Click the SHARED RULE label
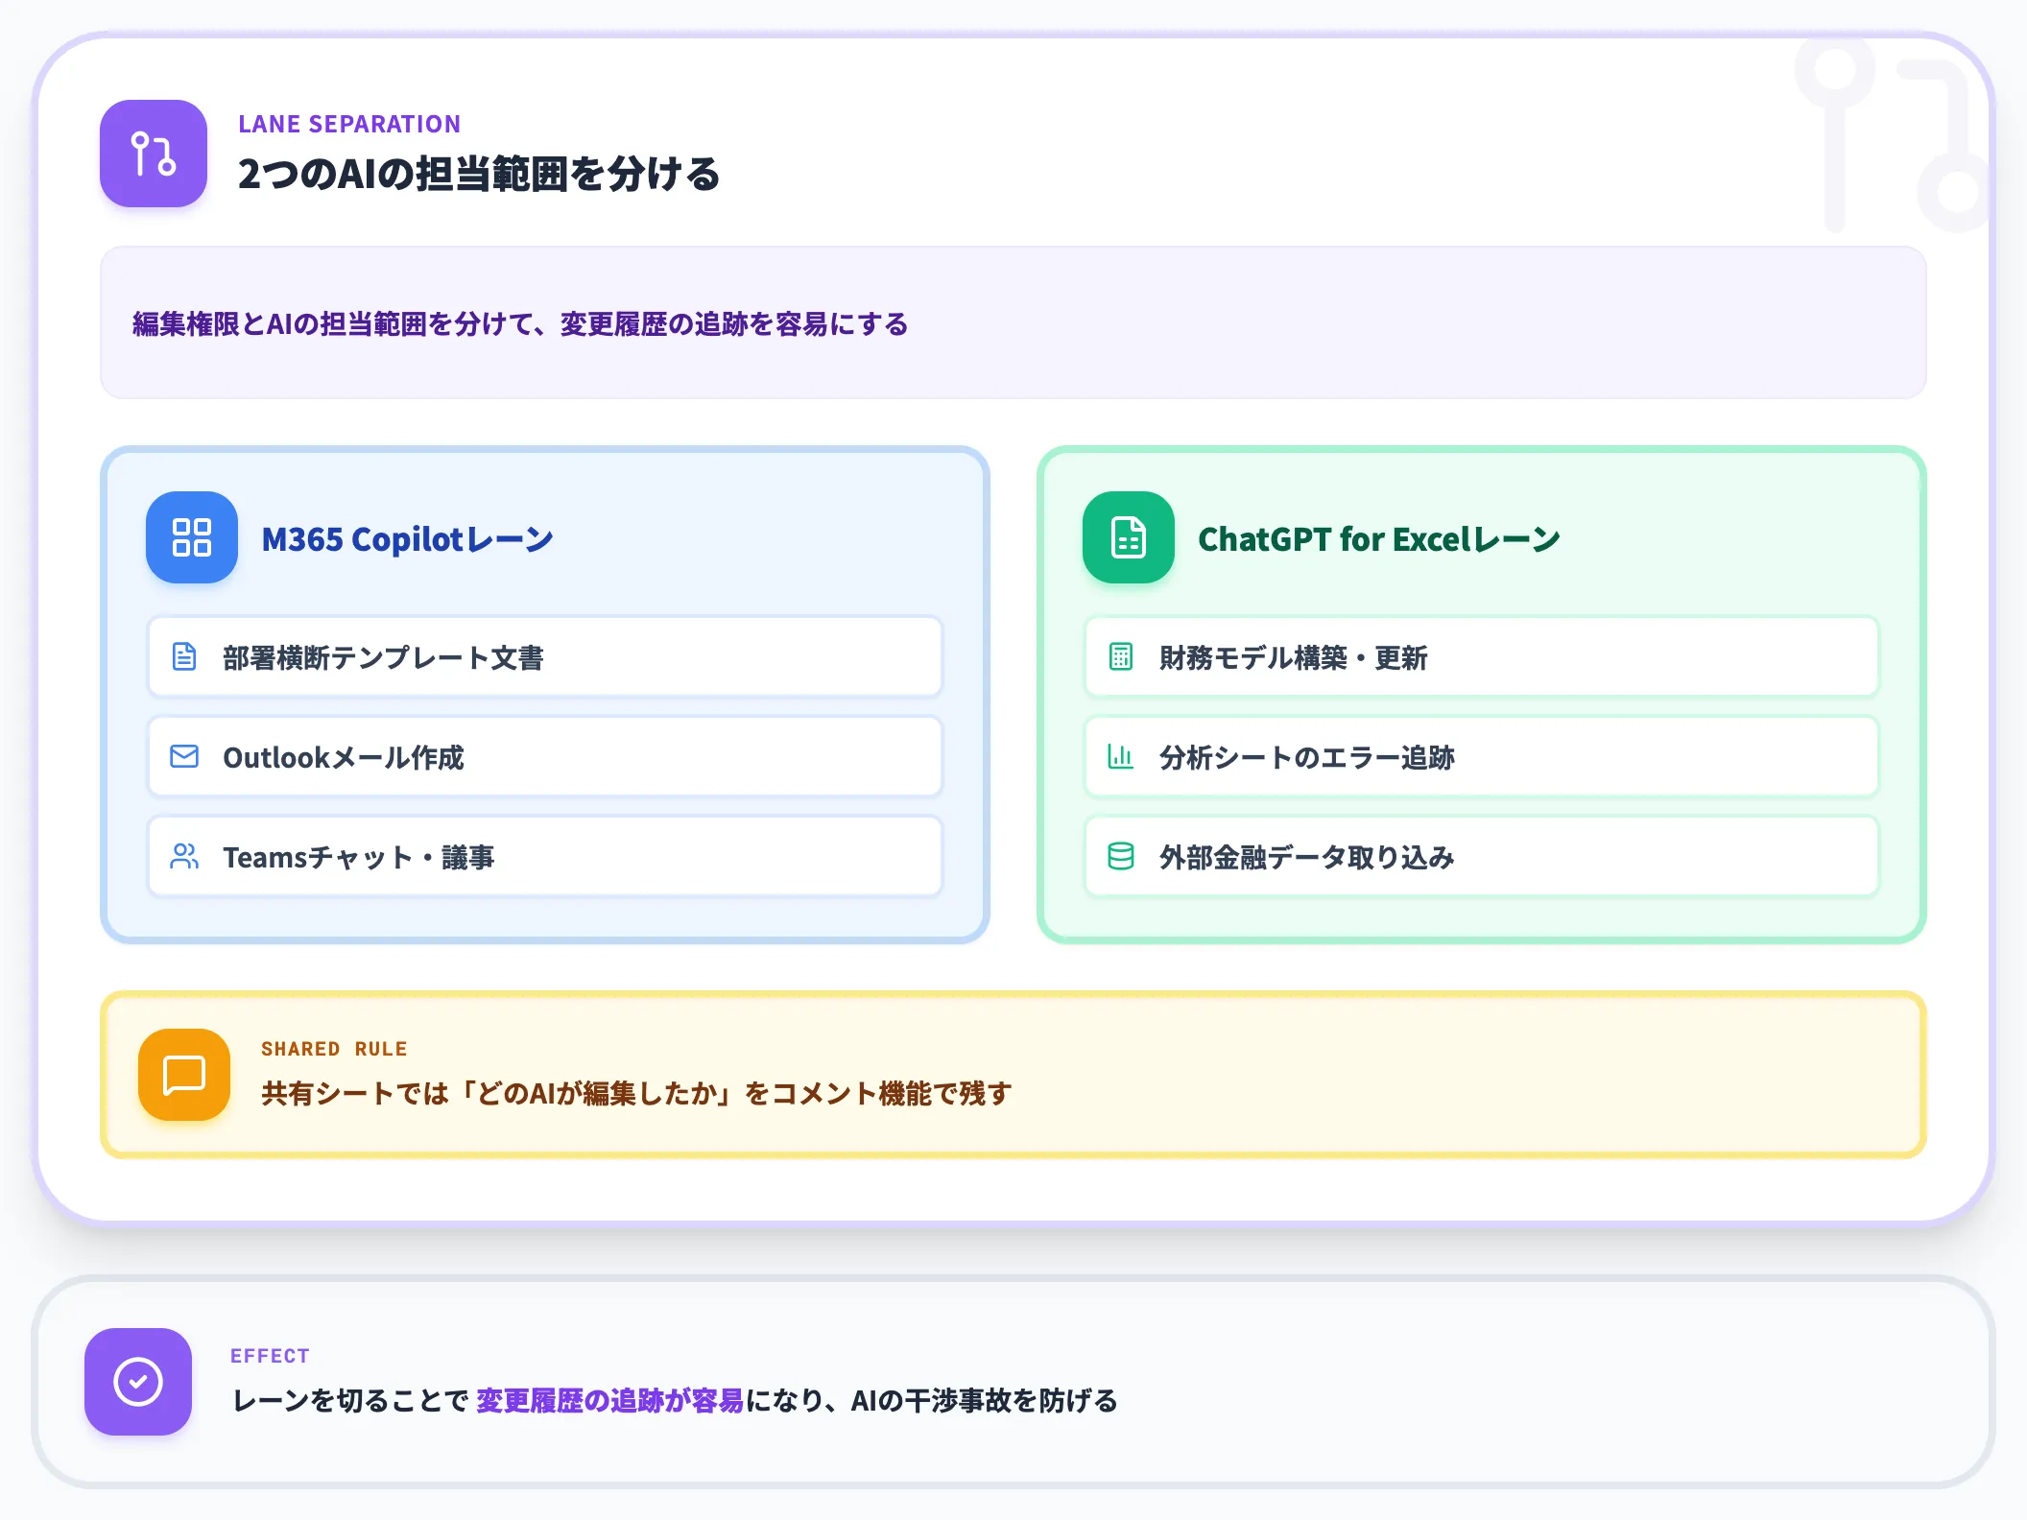Viewport: 2027px width, 1520px height. pos(334,1049)
